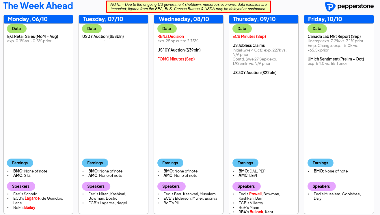Select the US government shutdown note box
Image resolution: width=380 pixels, height=215 pixels.
tap(189, 7)
